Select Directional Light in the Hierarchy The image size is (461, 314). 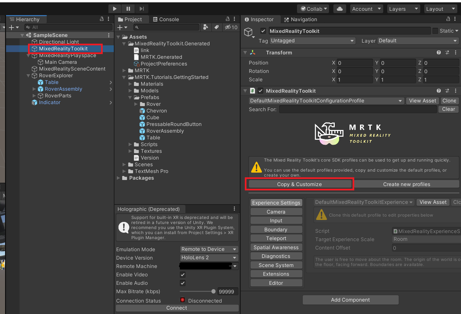pos(59,42)
